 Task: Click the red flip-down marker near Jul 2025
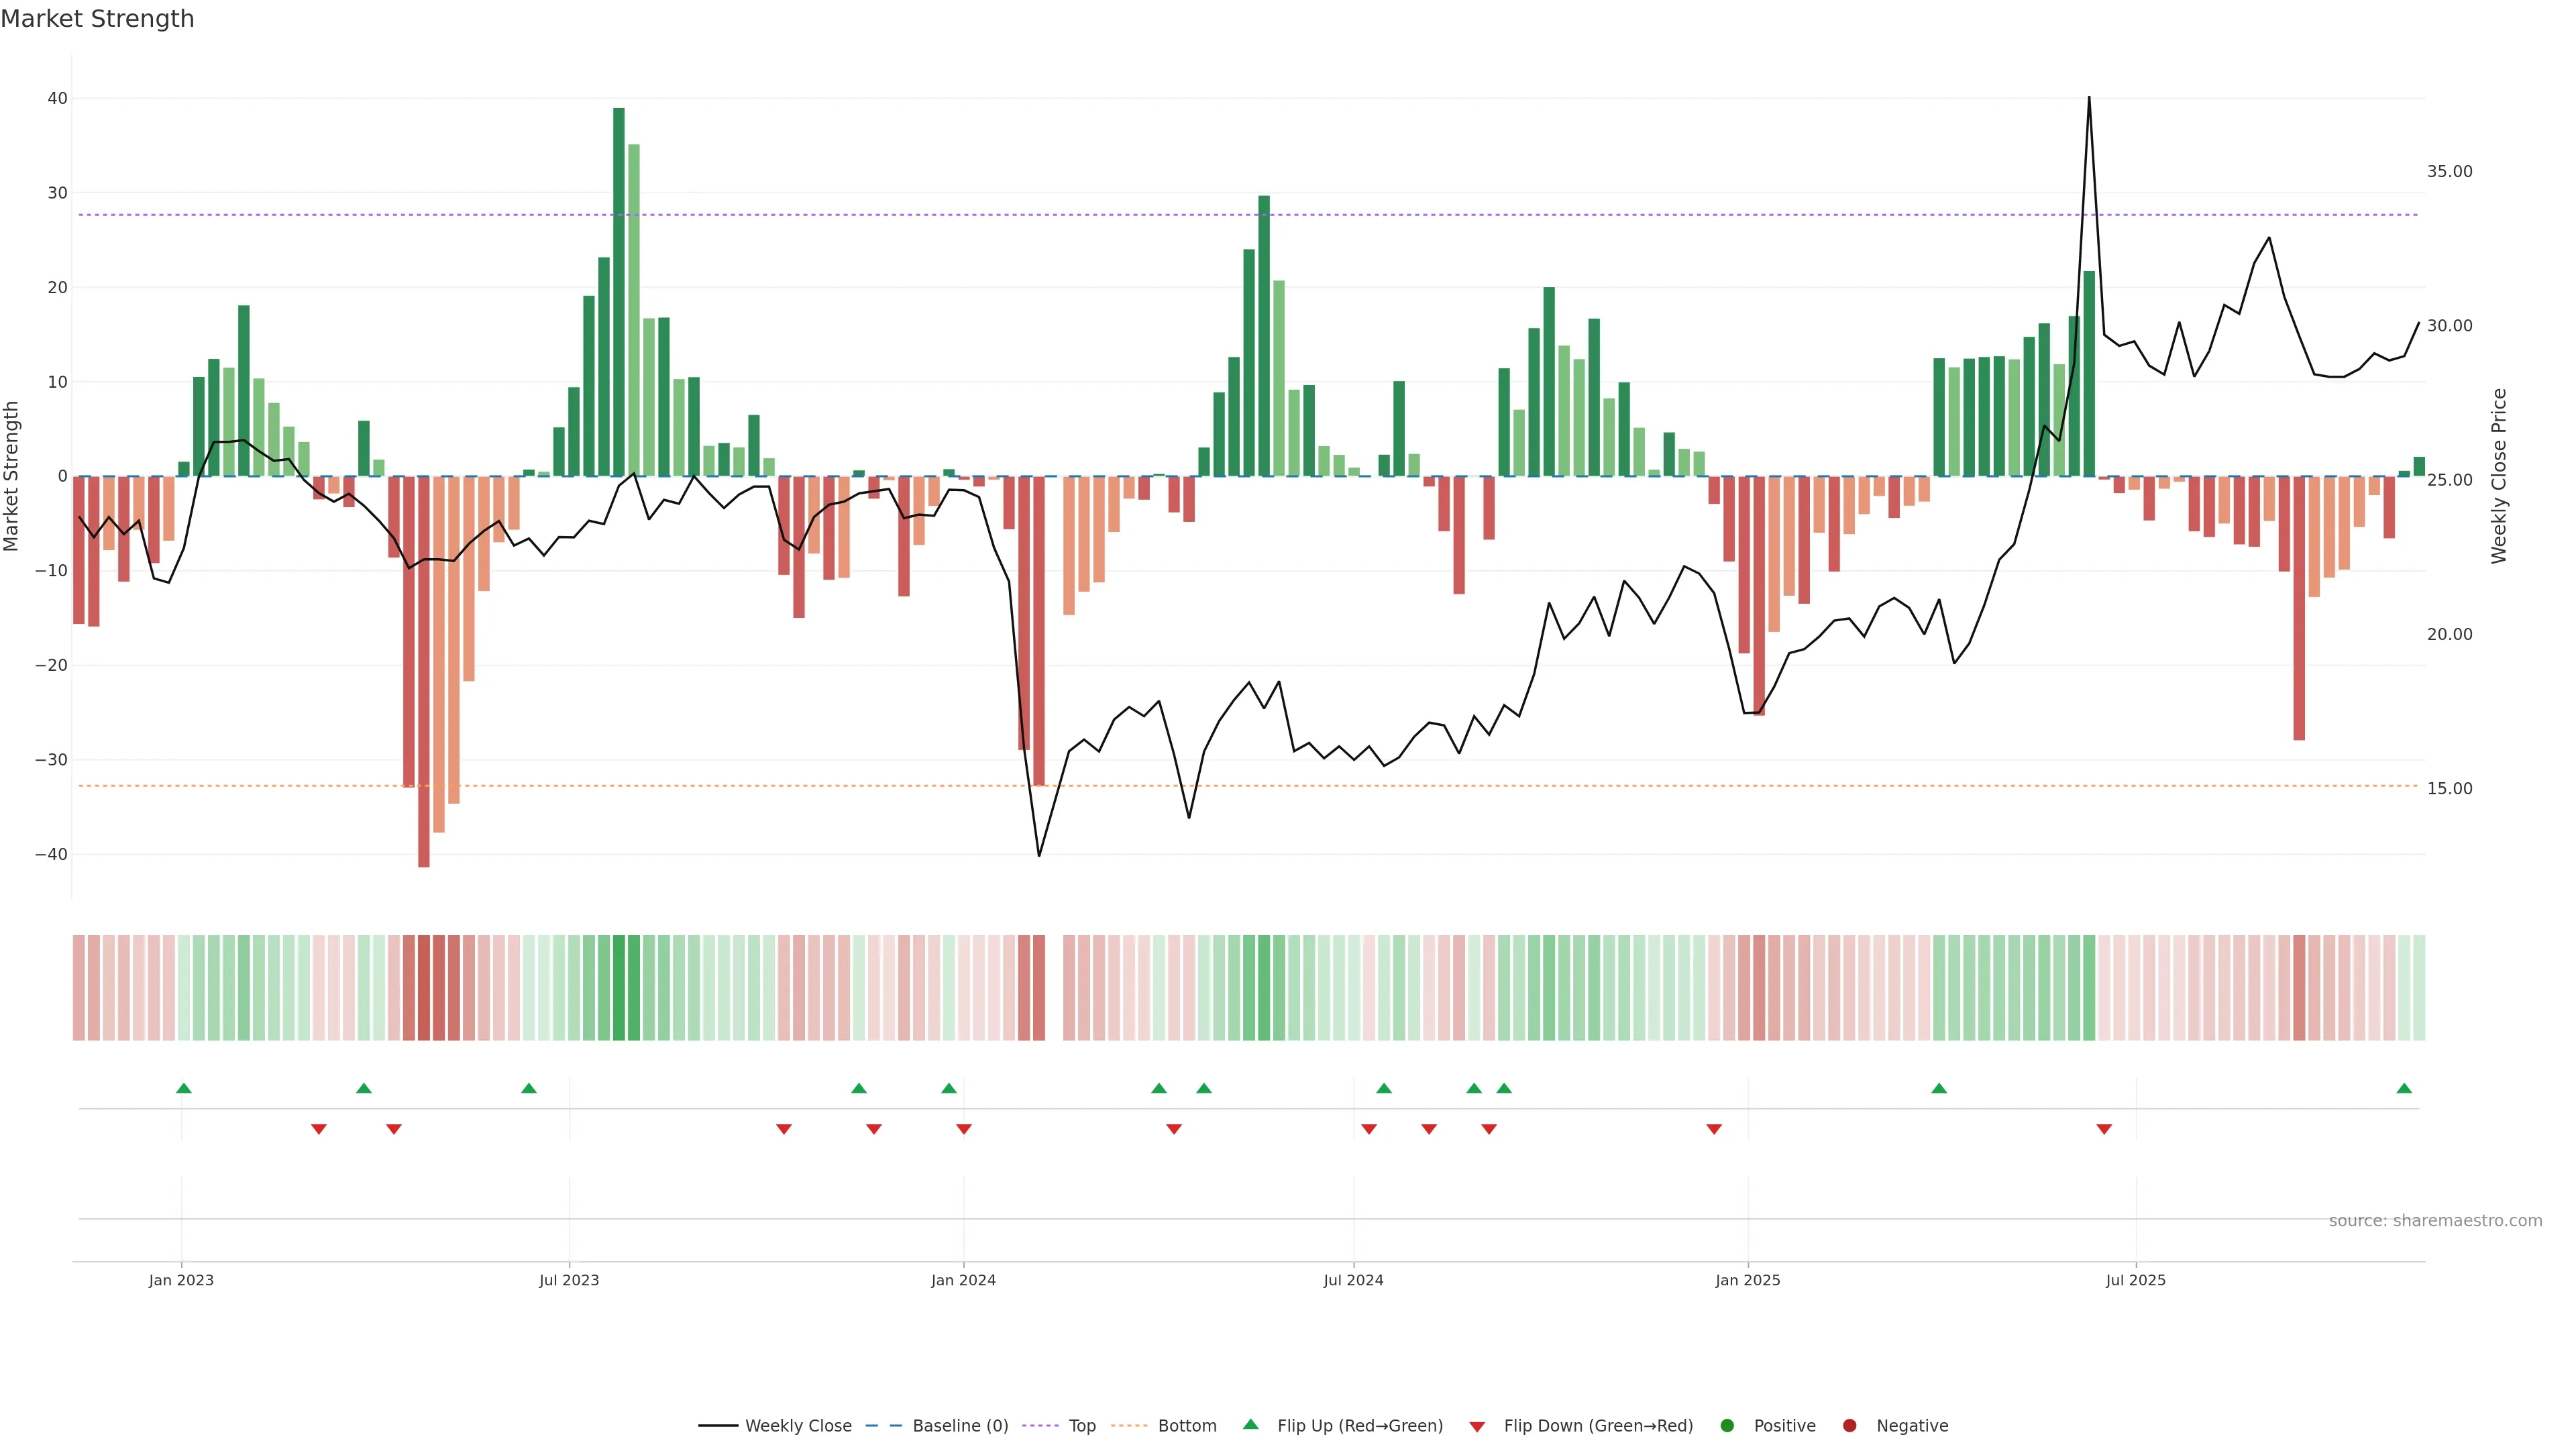click(x=2104, y=1129)
